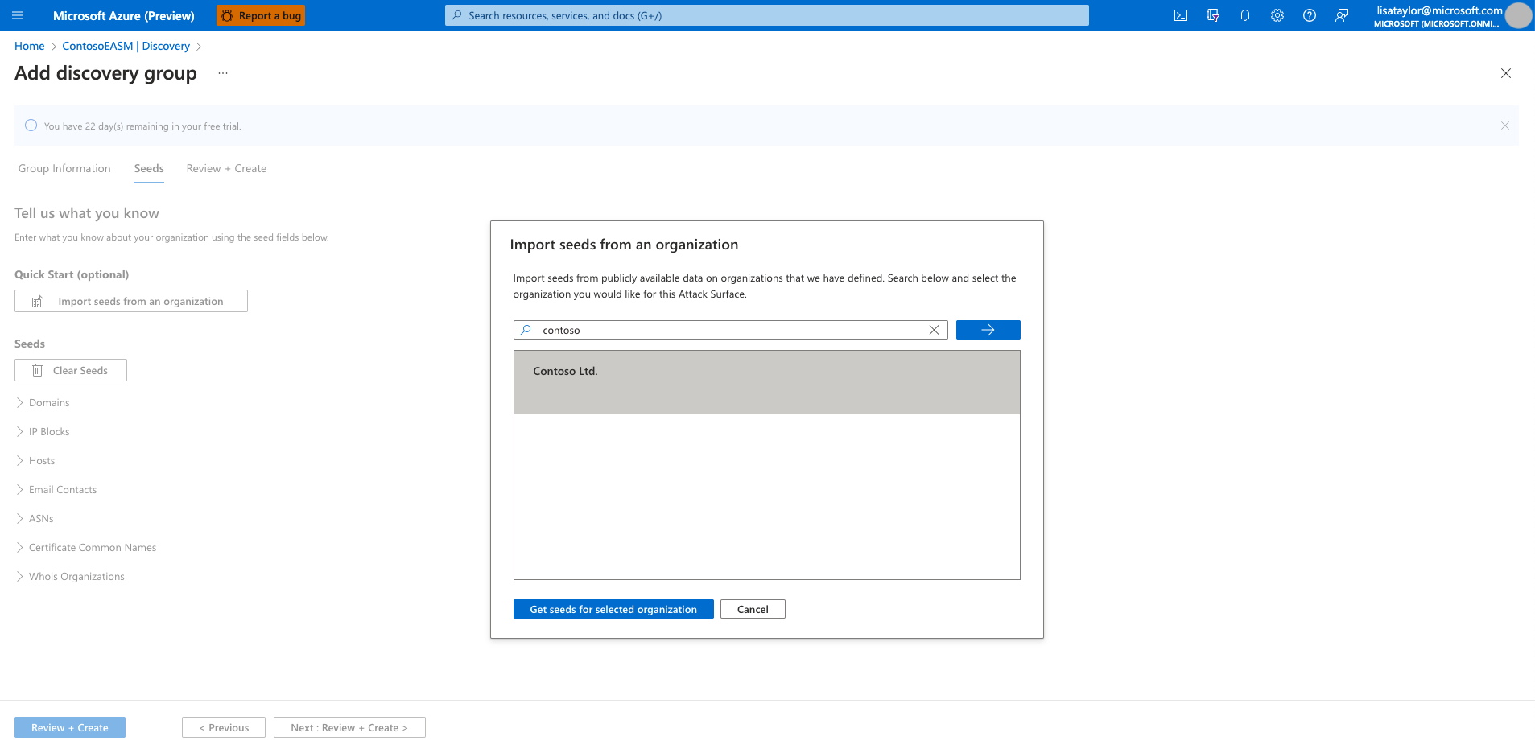The width and height of the screenshot is (1535, 745).
Task: Open Azure Cloud Shell from the top bar
Action: tap(1180, 15)
